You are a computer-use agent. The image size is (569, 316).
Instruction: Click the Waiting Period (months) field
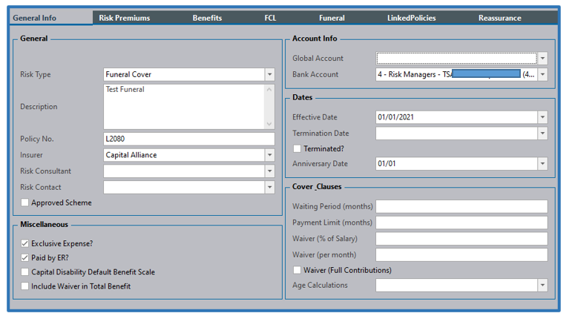click(x=461, y=206)
